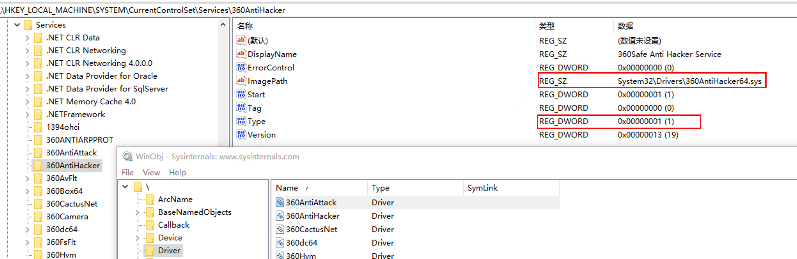
Task: Expand the .NETFramework key
Action: 27,114
